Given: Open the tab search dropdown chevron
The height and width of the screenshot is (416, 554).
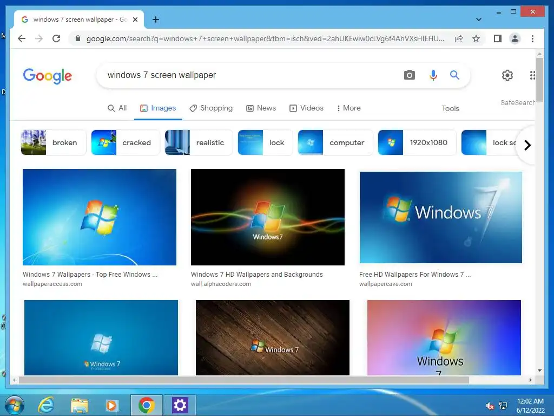Looking at the screenshot, I should 479,19.
